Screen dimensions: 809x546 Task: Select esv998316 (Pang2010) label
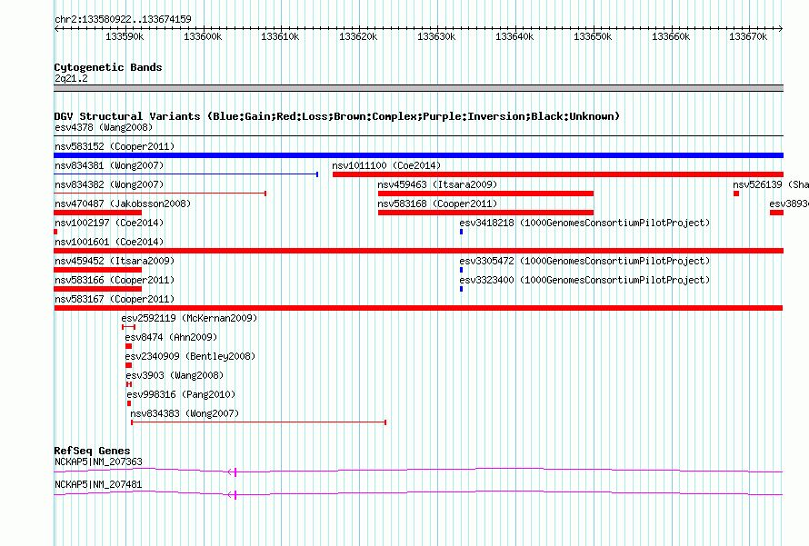[x=181, y=394]
